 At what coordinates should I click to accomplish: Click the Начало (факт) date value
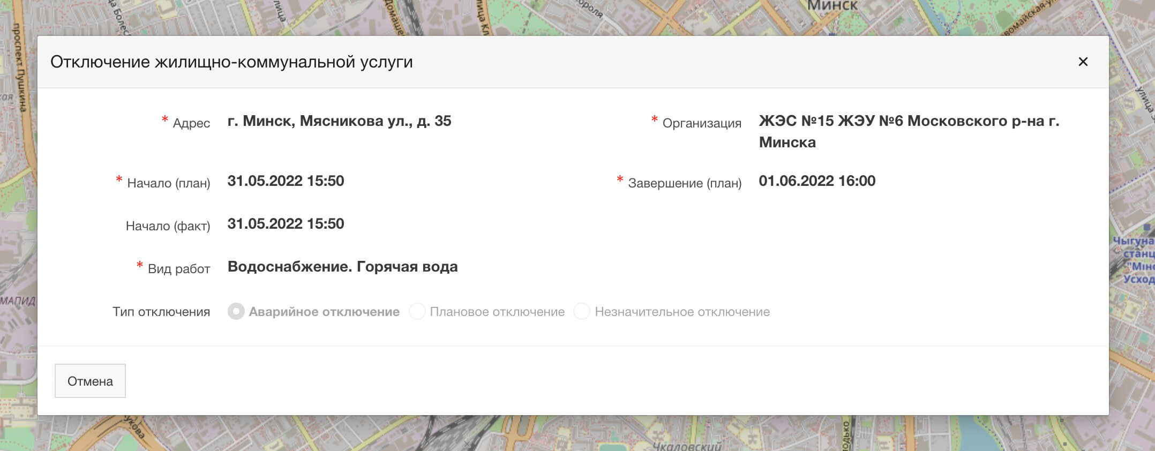286,224
